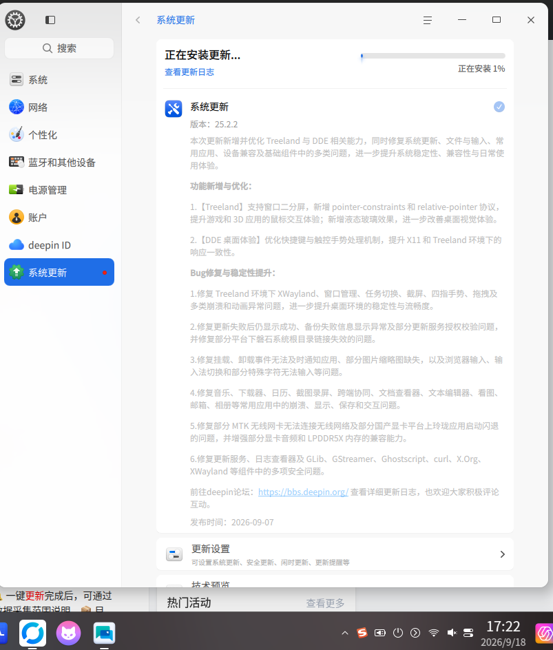Viewport: 553px width, 650px height.
Task: Click the 正在安装 1% status text
Action: pyautogui.click(x=481, y=69)
